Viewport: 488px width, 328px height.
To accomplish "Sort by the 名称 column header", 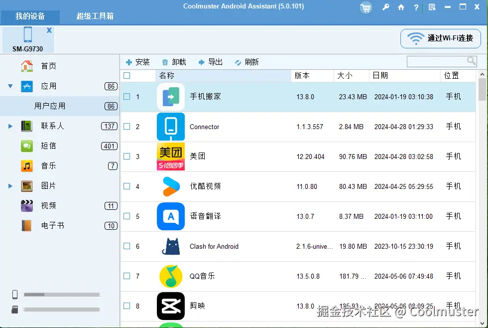I will [223, 75].
